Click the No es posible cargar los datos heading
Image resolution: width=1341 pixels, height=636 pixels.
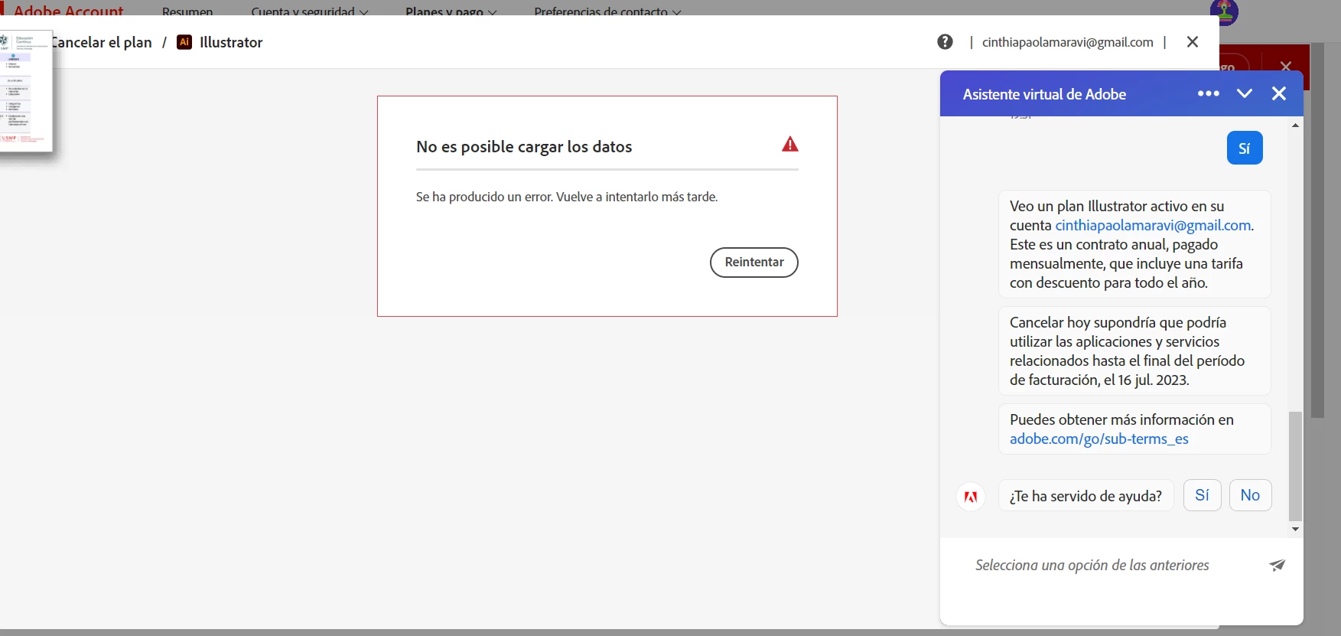(524, 146)
